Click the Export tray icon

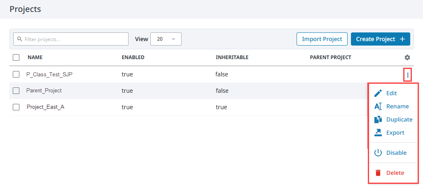[x=378, y=133]
